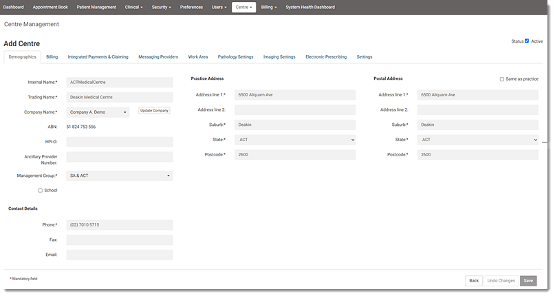The height and width of the screenshot is (296, 555).
Task: Click the Save button
Action: (528, 281)
